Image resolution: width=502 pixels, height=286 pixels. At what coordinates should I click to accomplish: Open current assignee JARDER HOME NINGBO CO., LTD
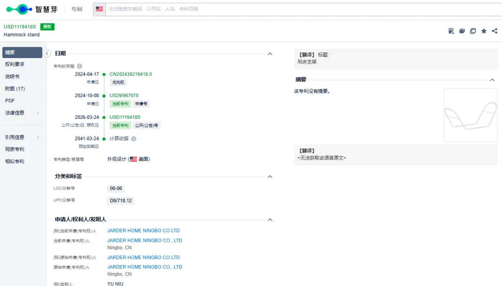145,240
